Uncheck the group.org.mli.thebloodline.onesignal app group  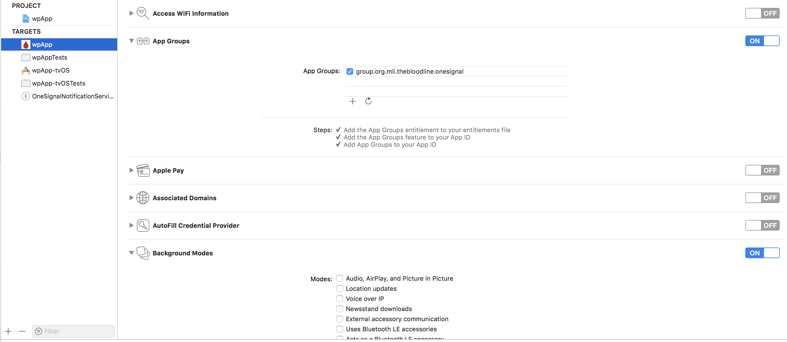click(350, 71)
